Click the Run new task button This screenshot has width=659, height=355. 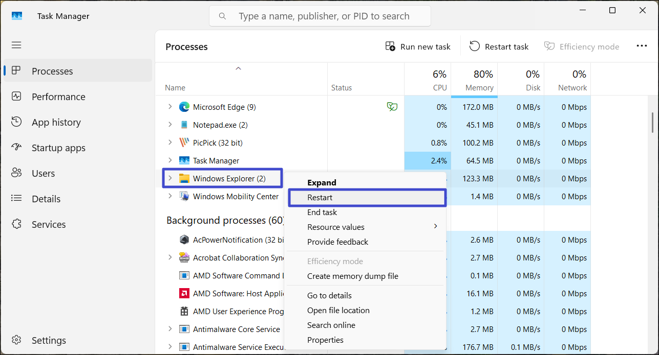coord(418,46)
